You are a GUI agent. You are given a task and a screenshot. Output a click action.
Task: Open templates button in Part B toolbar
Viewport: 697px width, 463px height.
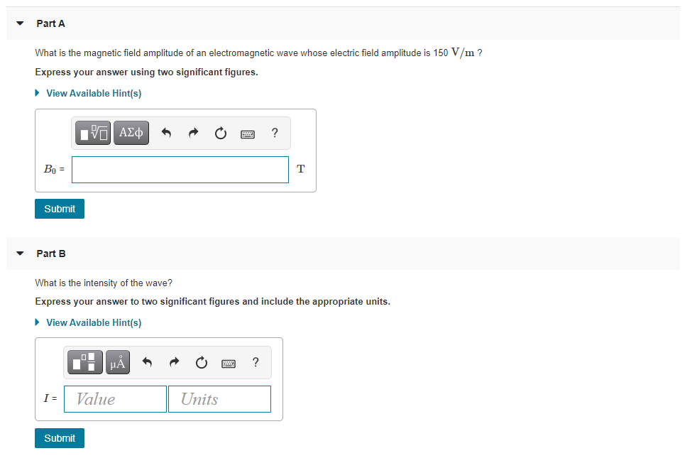85,362
